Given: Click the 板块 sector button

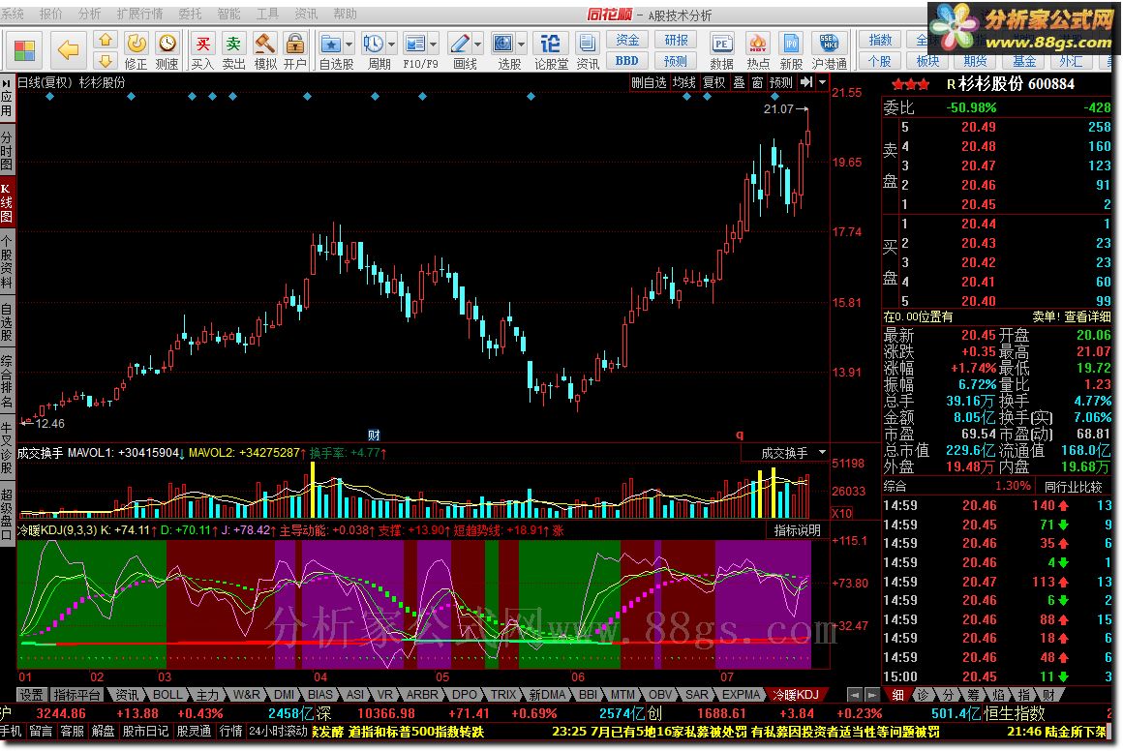Looking at the screenshot, I should tap(927, 61).
